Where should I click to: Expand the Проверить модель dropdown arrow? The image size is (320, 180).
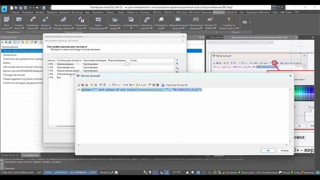point(119,28)
